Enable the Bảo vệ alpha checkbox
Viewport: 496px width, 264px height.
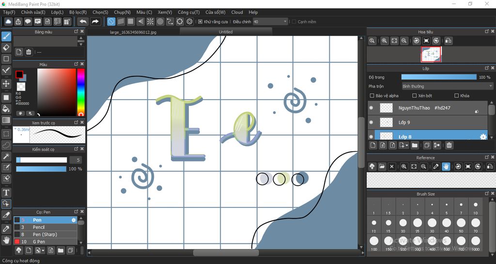[x=372, y=96]
